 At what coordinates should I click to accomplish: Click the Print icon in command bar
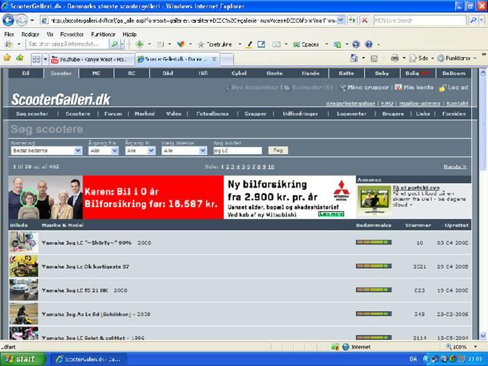coord(395,58)
